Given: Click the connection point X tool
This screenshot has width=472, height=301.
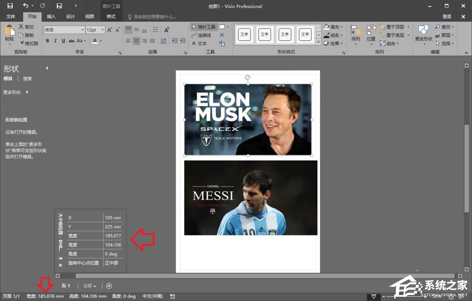Looking at the screenshot, I should 222,35.
